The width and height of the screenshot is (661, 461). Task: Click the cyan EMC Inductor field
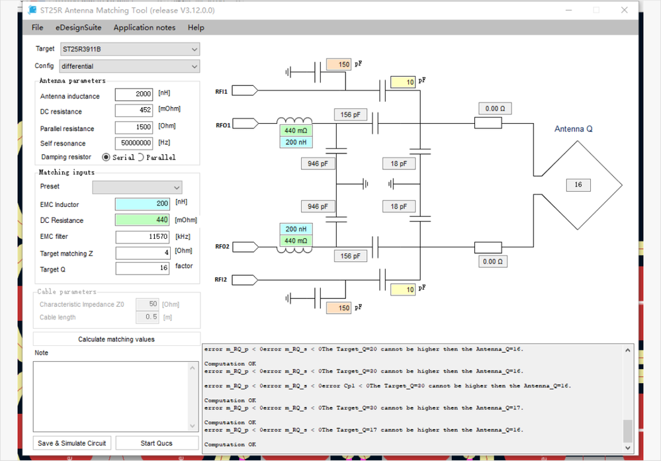(x=142, y=204)
